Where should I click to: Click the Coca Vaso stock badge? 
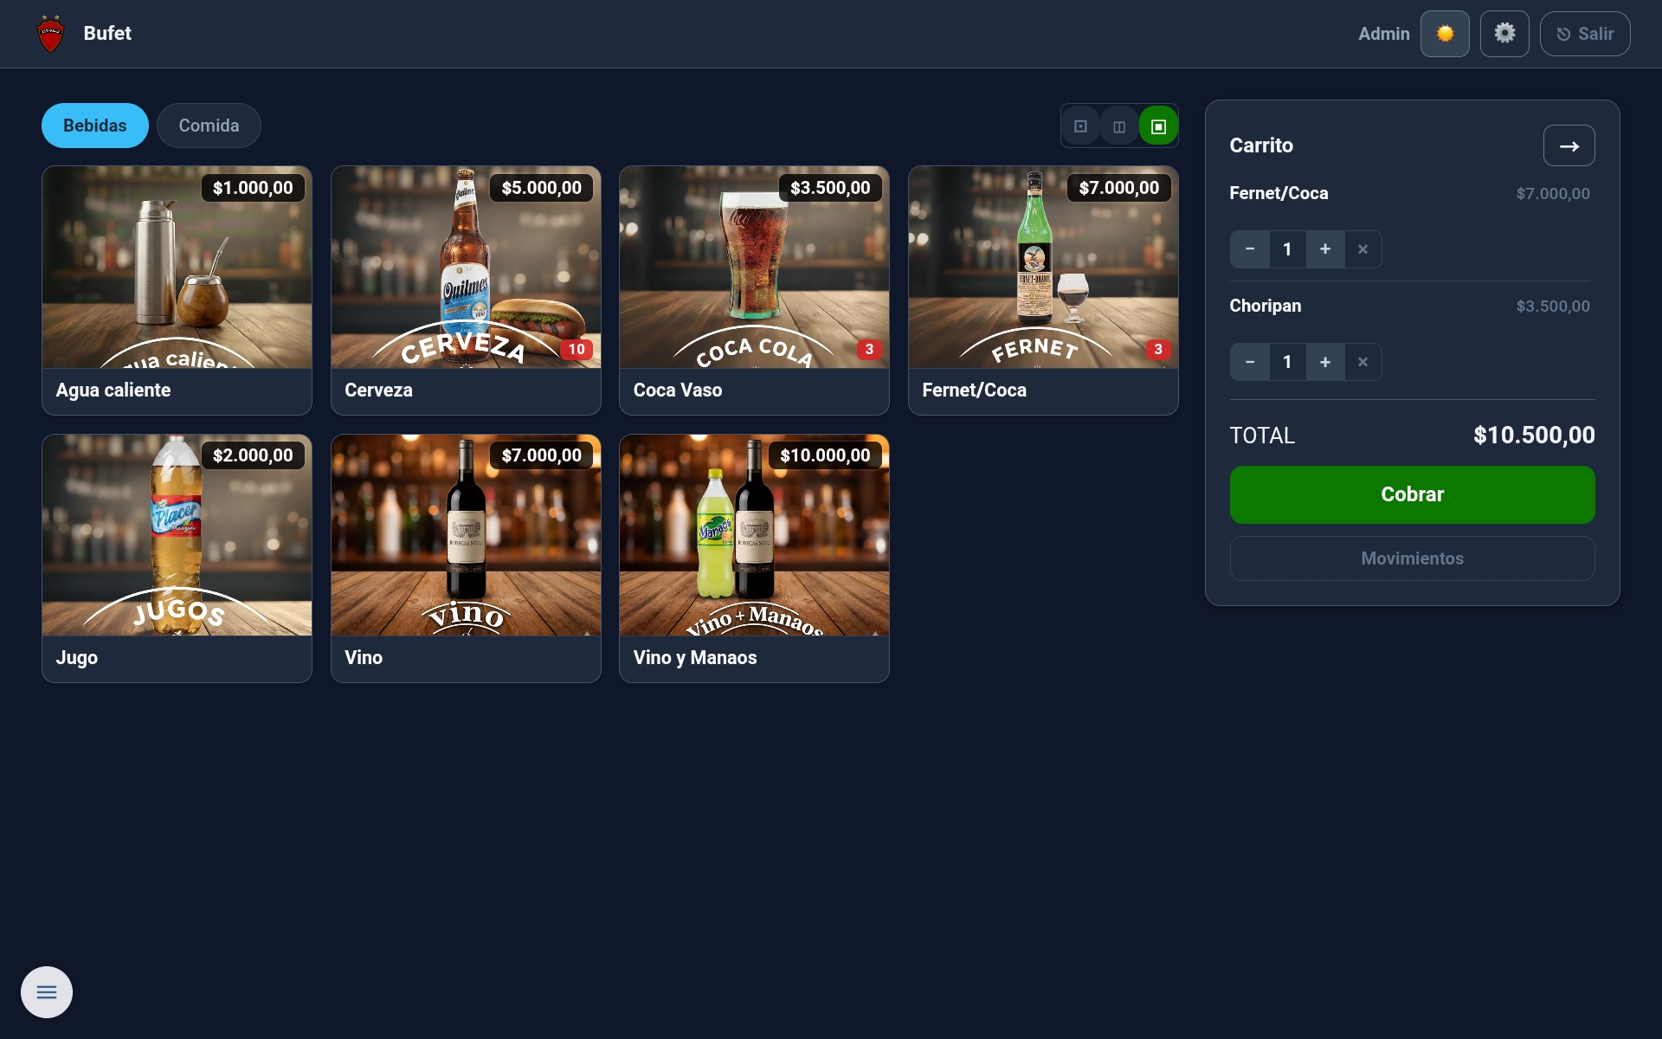click(x=869, y=350)
